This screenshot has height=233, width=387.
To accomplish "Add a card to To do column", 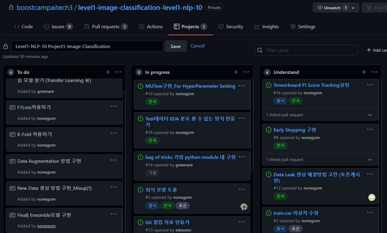I will tap(108, 72).
